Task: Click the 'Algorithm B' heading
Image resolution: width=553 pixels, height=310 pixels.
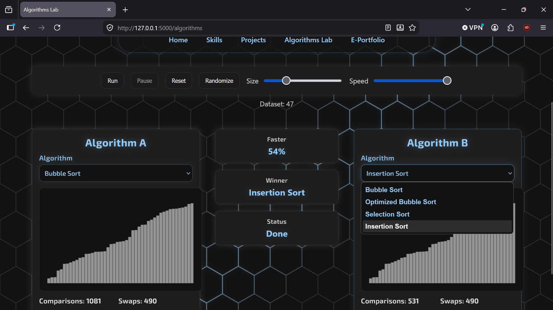Action: 437,143
